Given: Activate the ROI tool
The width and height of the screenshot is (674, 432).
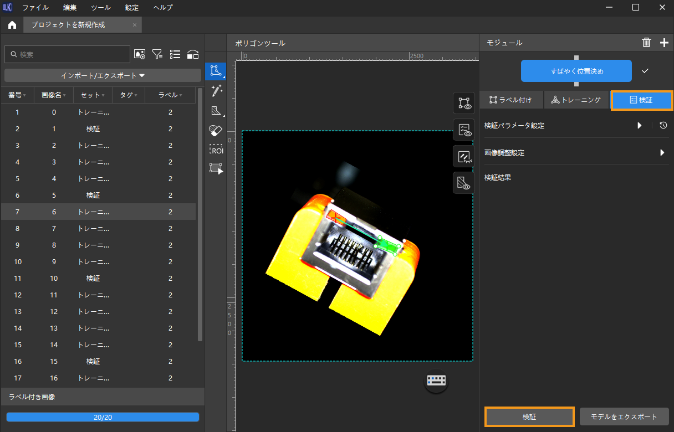Looking at the screenshot, I should click(x=216, y=150).
